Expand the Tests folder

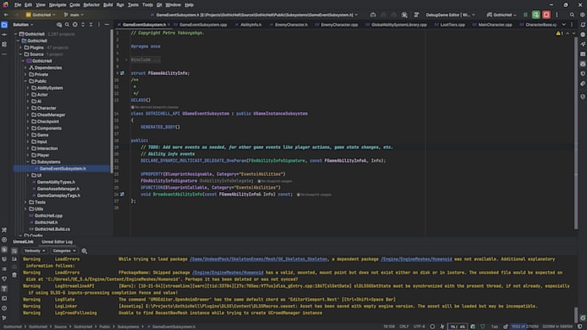click(x=26, y=202)
